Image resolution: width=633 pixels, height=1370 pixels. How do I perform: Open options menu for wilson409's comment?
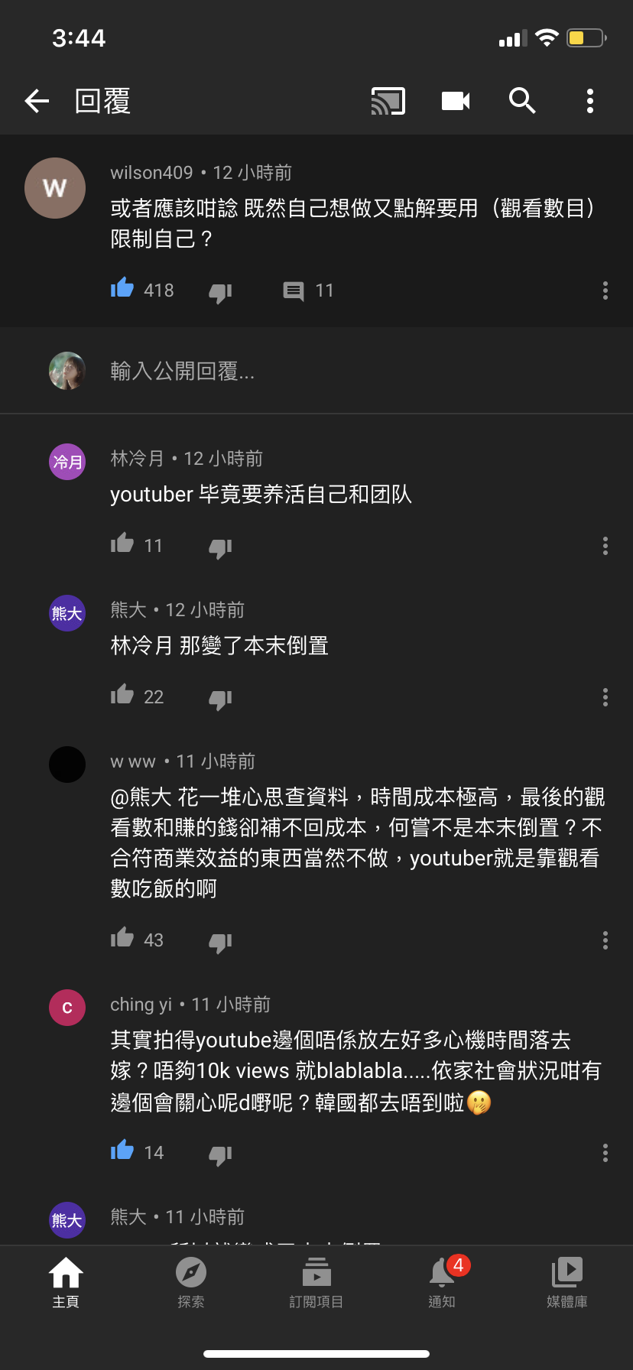605,291
